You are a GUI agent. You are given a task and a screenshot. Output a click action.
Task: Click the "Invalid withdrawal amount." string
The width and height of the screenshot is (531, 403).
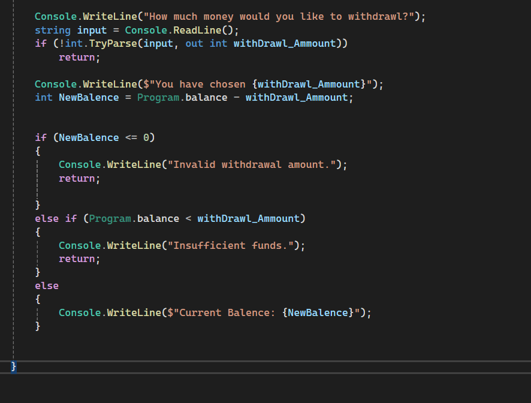tap(252, 165)
